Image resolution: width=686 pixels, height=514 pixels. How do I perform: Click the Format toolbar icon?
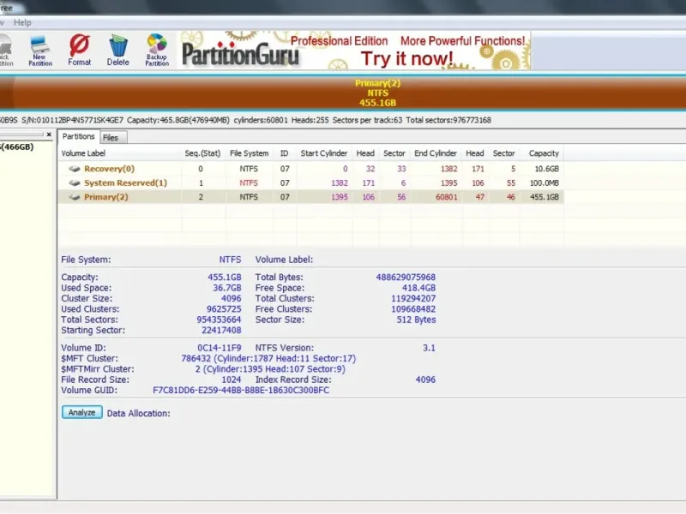coord(80,50)
